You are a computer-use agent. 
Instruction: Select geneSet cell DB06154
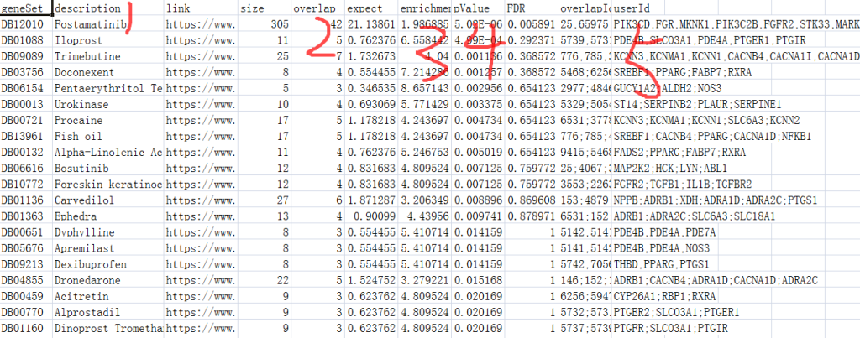point(26,88)
